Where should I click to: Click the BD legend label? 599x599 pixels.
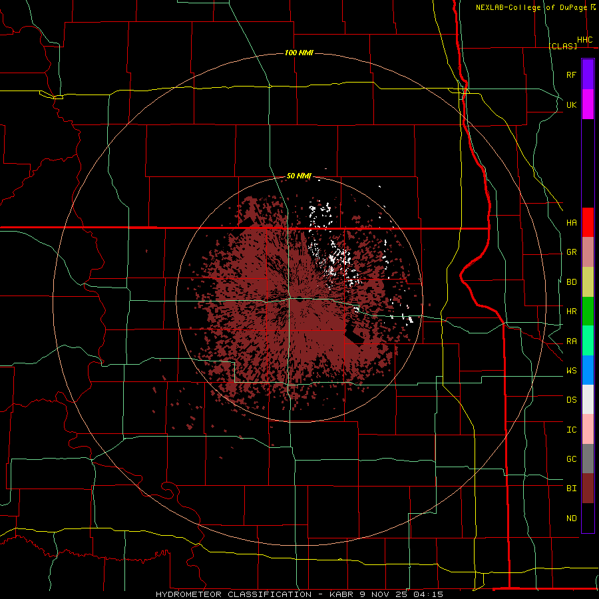pos(571,282)
